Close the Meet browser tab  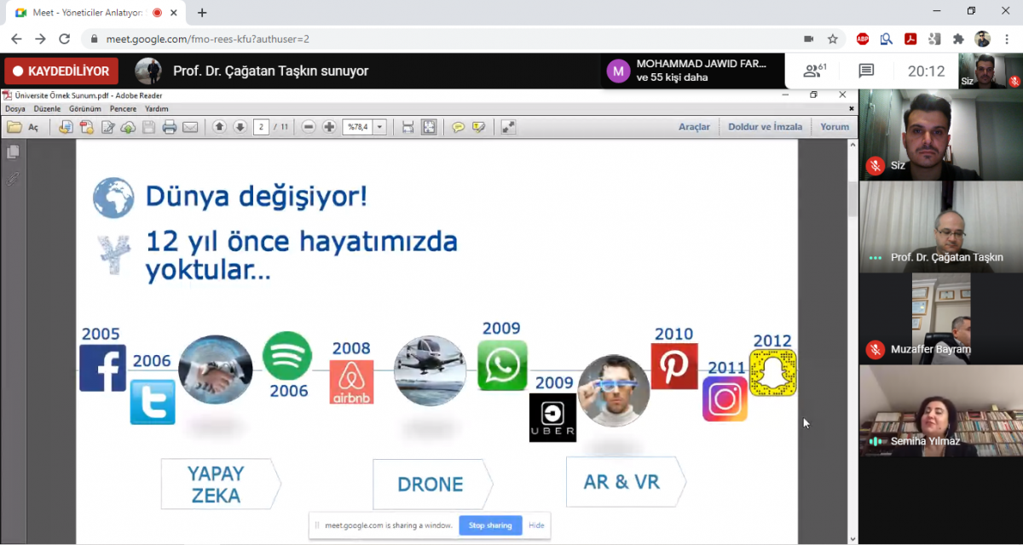pos(175,13)
